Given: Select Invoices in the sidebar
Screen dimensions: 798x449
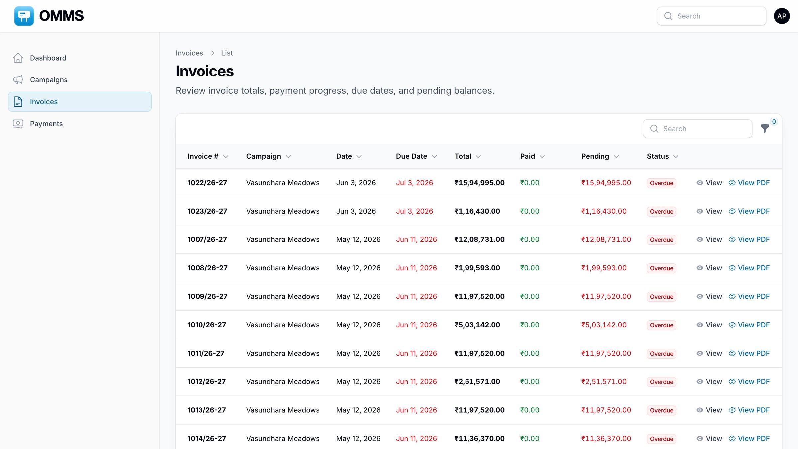Looking at the screenshot, I should [x=80, y=102].
